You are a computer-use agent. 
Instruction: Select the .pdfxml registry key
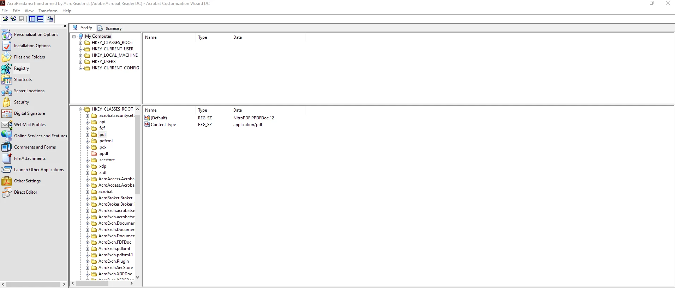tap(106, 141)
